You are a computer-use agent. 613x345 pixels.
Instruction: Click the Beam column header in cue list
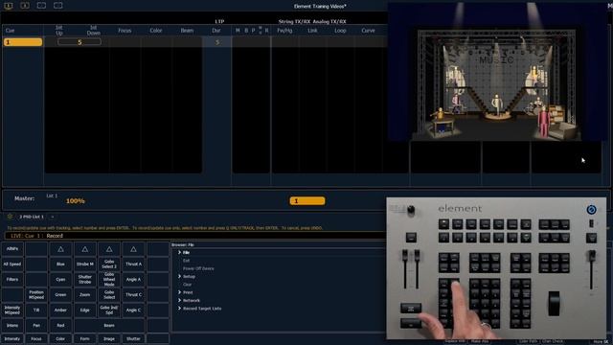click(x=187, y=31)
